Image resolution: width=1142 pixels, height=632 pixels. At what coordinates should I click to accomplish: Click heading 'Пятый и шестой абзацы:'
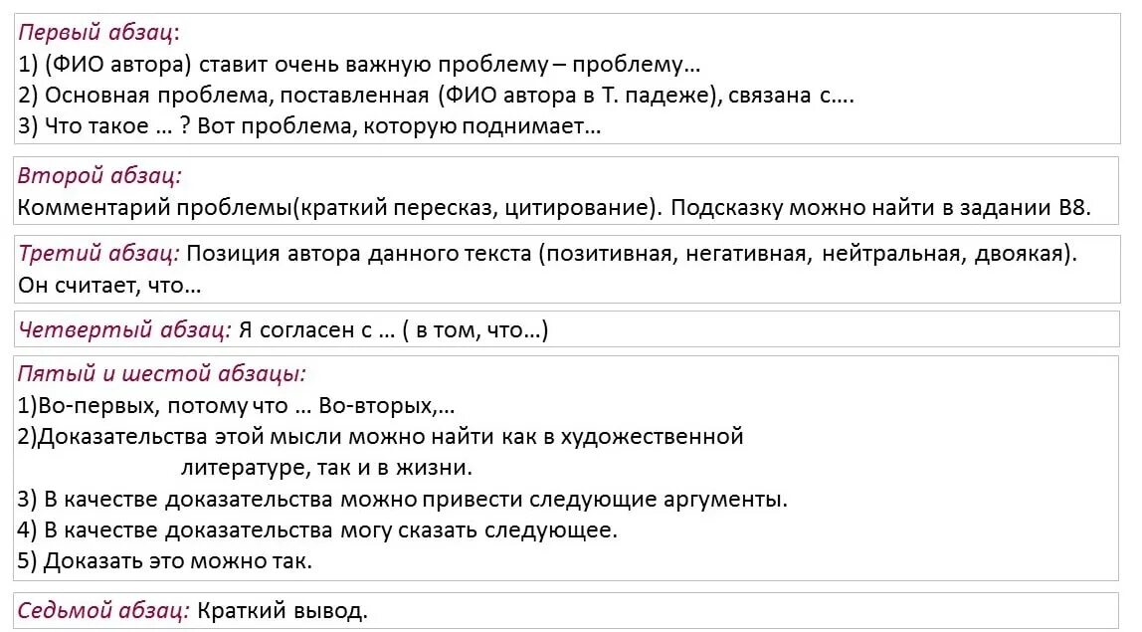click(x=162, y=374)
